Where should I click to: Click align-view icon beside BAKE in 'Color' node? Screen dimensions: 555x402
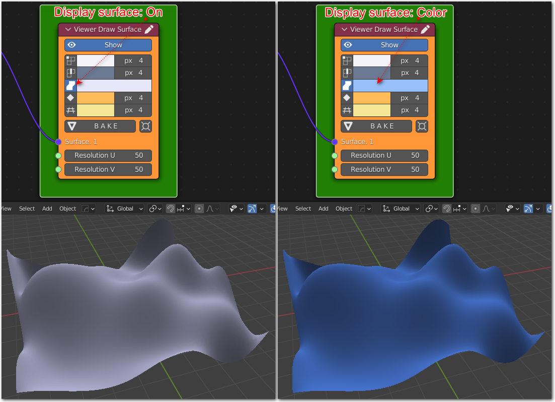pos(422,126)
